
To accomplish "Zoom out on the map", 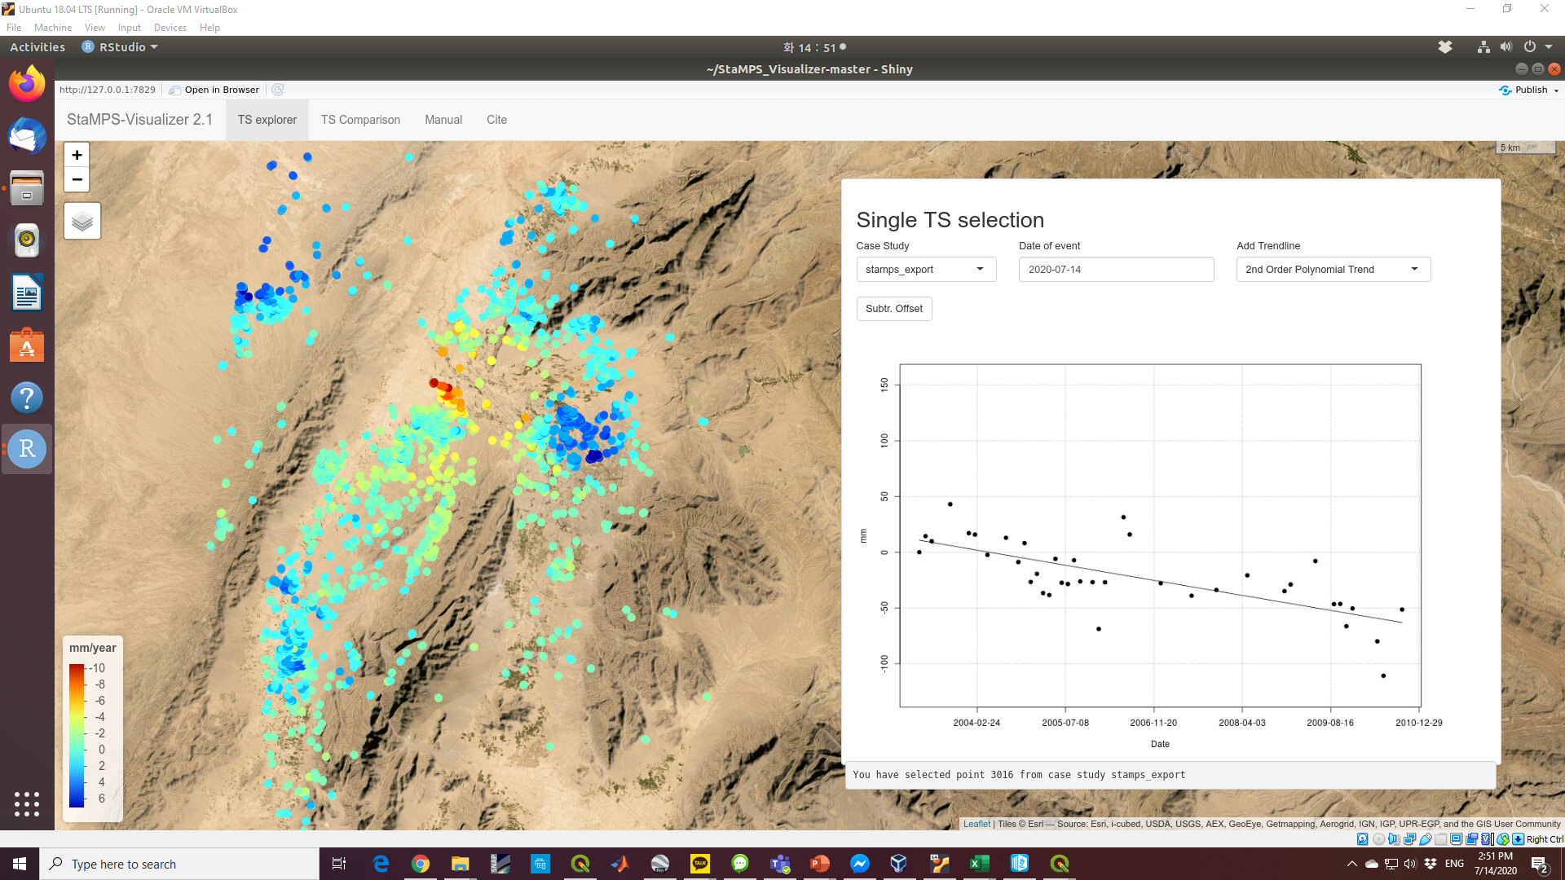I will 77,179.
